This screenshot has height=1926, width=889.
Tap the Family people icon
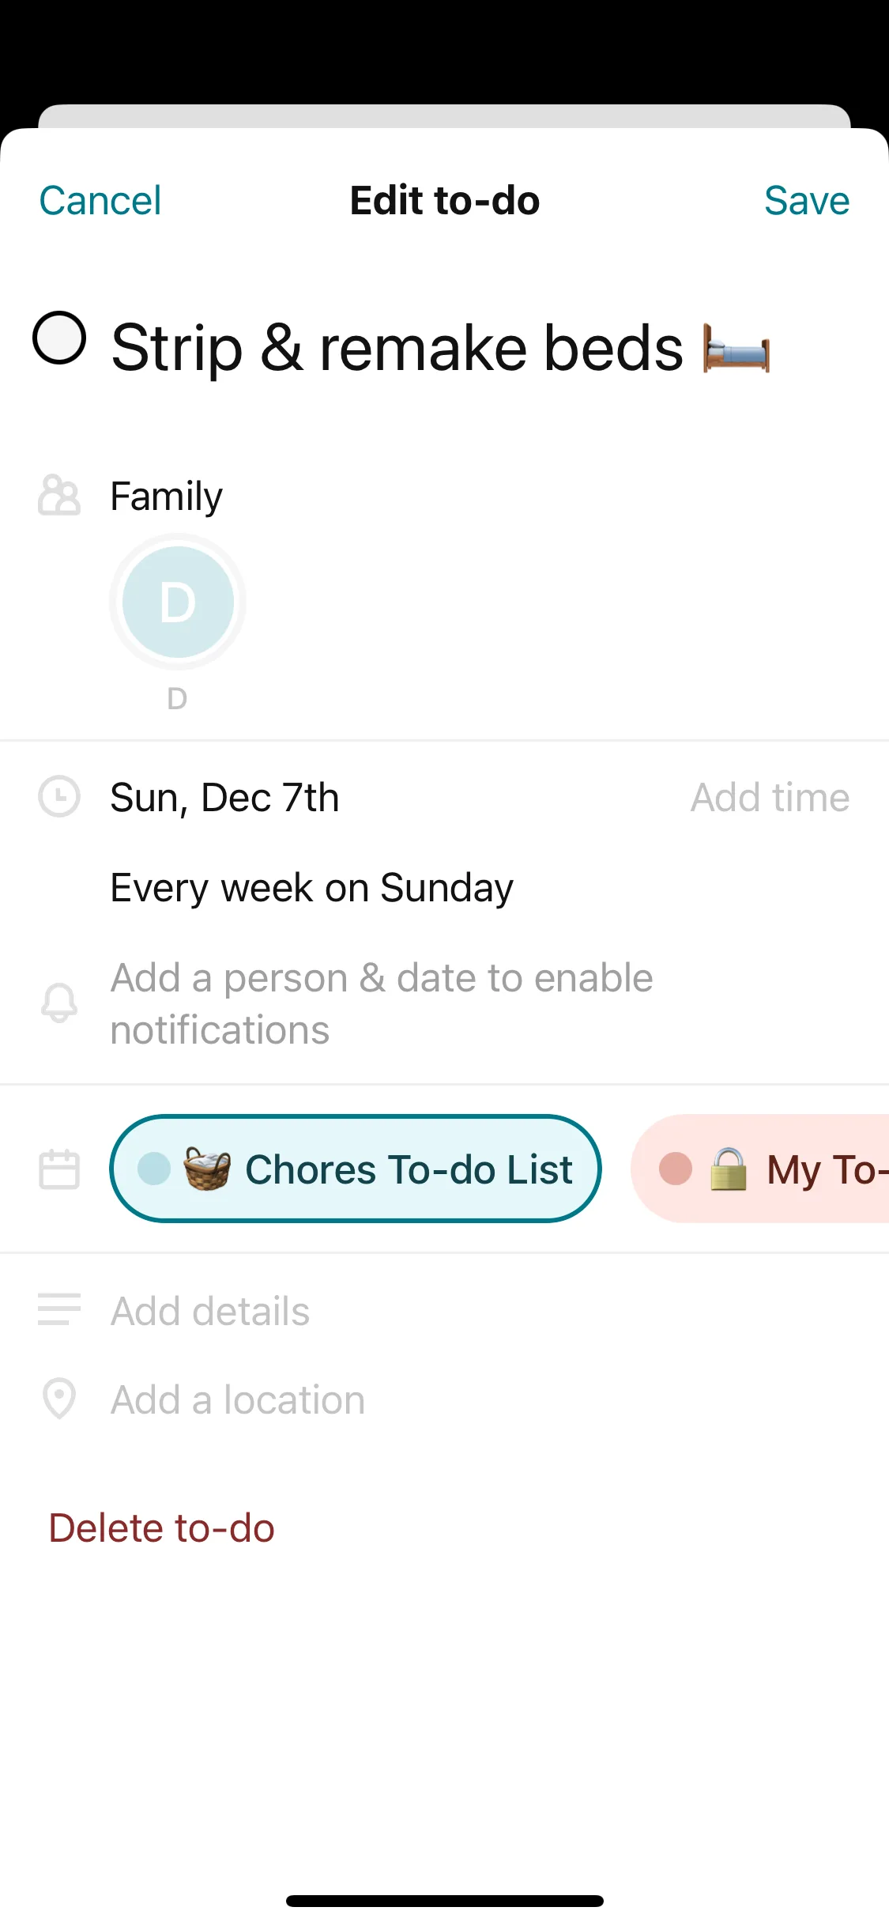tap(59, 496)
